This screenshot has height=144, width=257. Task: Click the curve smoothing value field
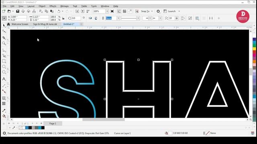(171, 18)
